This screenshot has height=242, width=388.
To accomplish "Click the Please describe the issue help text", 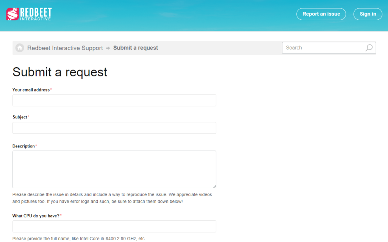I will 112,198.
